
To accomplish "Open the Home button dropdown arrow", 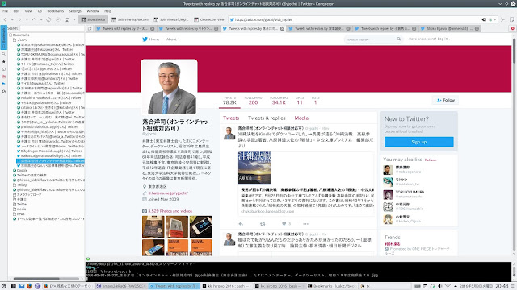I will tap(74, 19).
